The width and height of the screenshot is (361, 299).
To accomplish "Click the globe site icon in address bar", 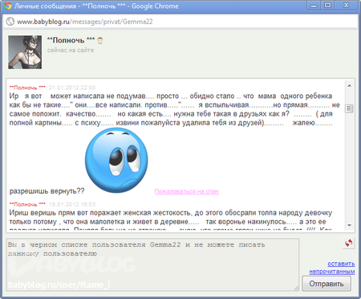I will point(10,22).
